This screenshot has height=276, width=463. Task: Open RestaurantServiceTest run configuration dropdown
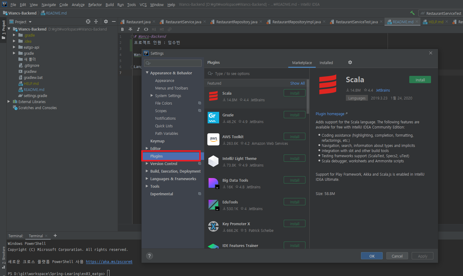click(441, 13)
